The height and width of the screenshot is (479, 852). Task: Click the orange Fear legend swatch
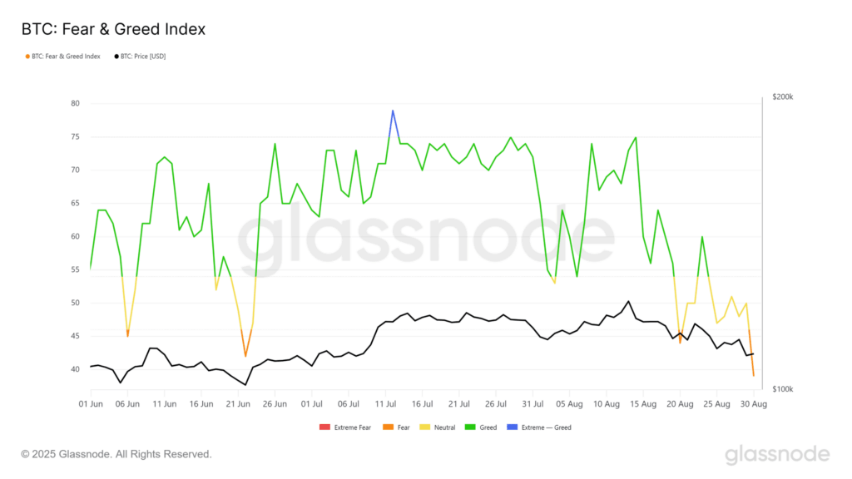[388, 427]
